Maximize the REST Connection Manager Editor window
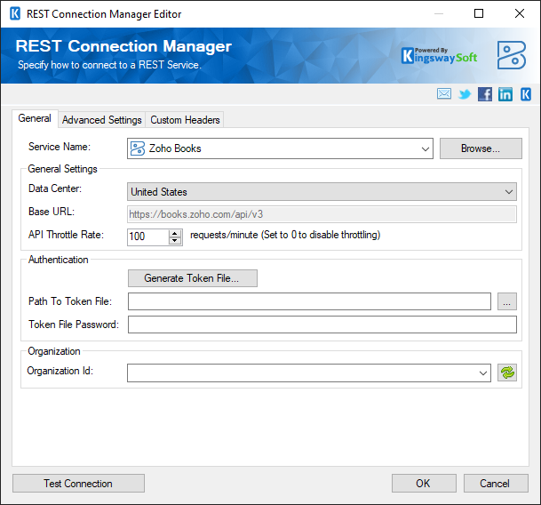541x505 pixels. [479, 13]
